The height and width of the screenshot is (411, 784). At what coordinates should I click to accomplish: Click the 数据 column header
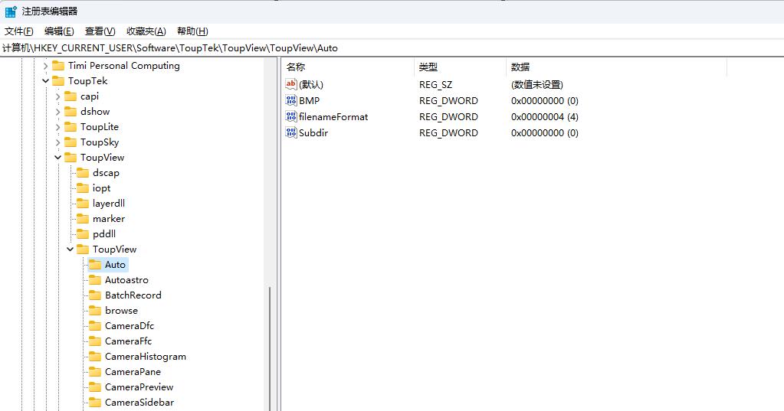click(x=520, y=67)
